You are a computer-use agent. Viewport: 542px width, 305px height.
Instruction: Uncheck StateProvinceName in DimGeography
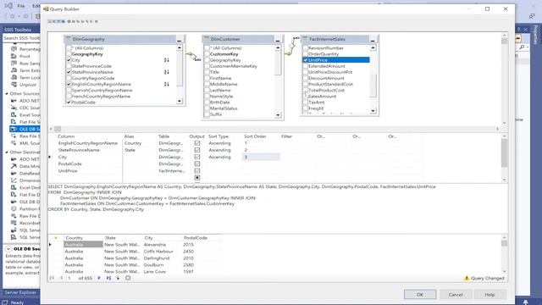click(69, 72)
